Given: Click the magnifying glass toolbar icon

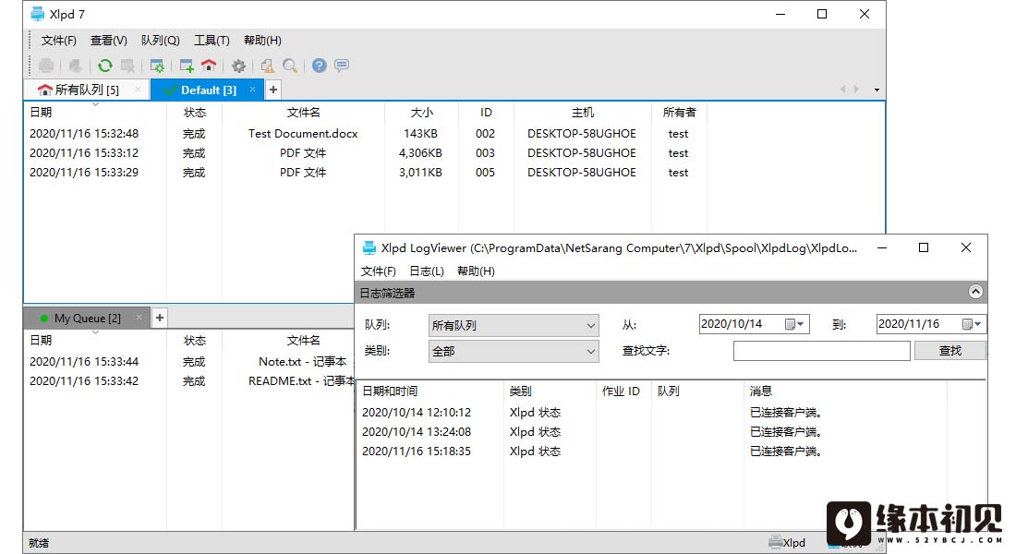Looking at the screenshot, I should (290, 66).
